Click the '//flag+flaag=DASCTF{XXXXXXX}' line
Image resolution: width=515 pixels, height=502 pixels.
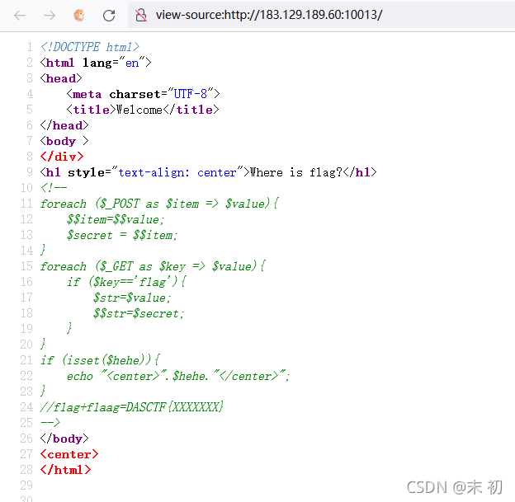[132, 407]
